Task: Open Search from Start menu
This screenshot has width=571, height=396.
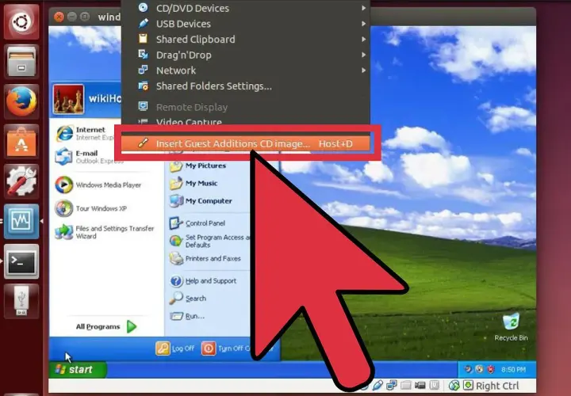Action: (188, 299)
